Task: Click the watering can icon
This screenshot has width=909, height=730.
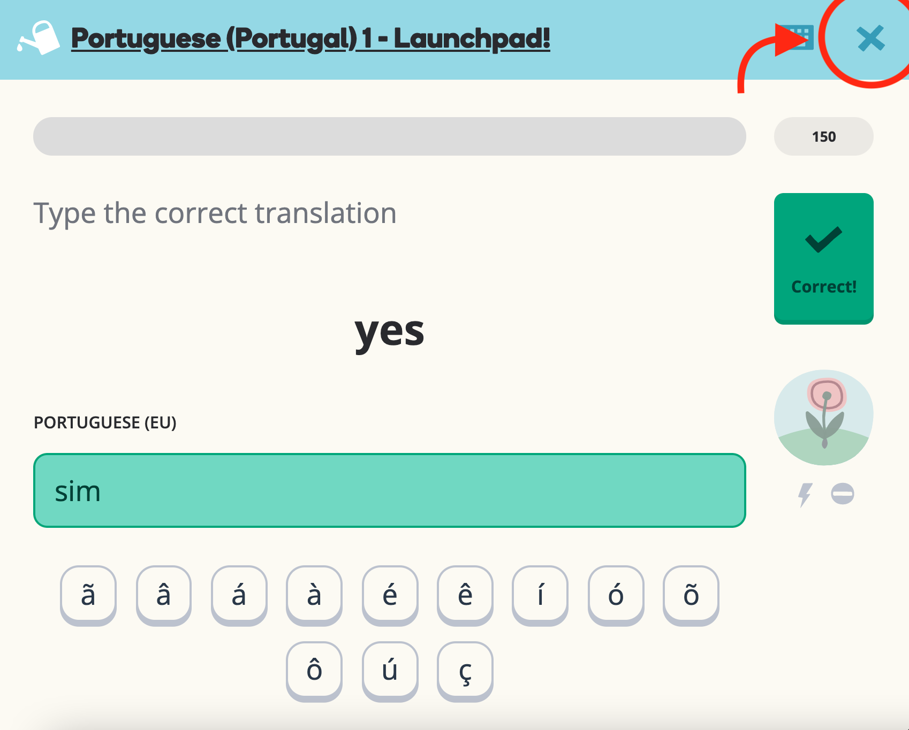Action: point(39,38)
